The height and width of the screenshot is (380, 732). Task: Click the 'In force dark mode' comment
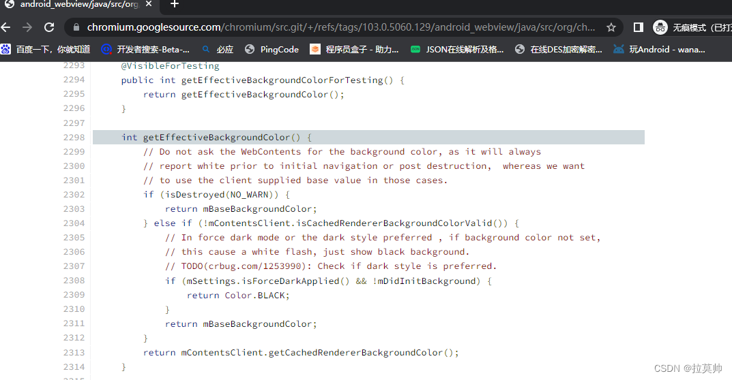[383, 238]
